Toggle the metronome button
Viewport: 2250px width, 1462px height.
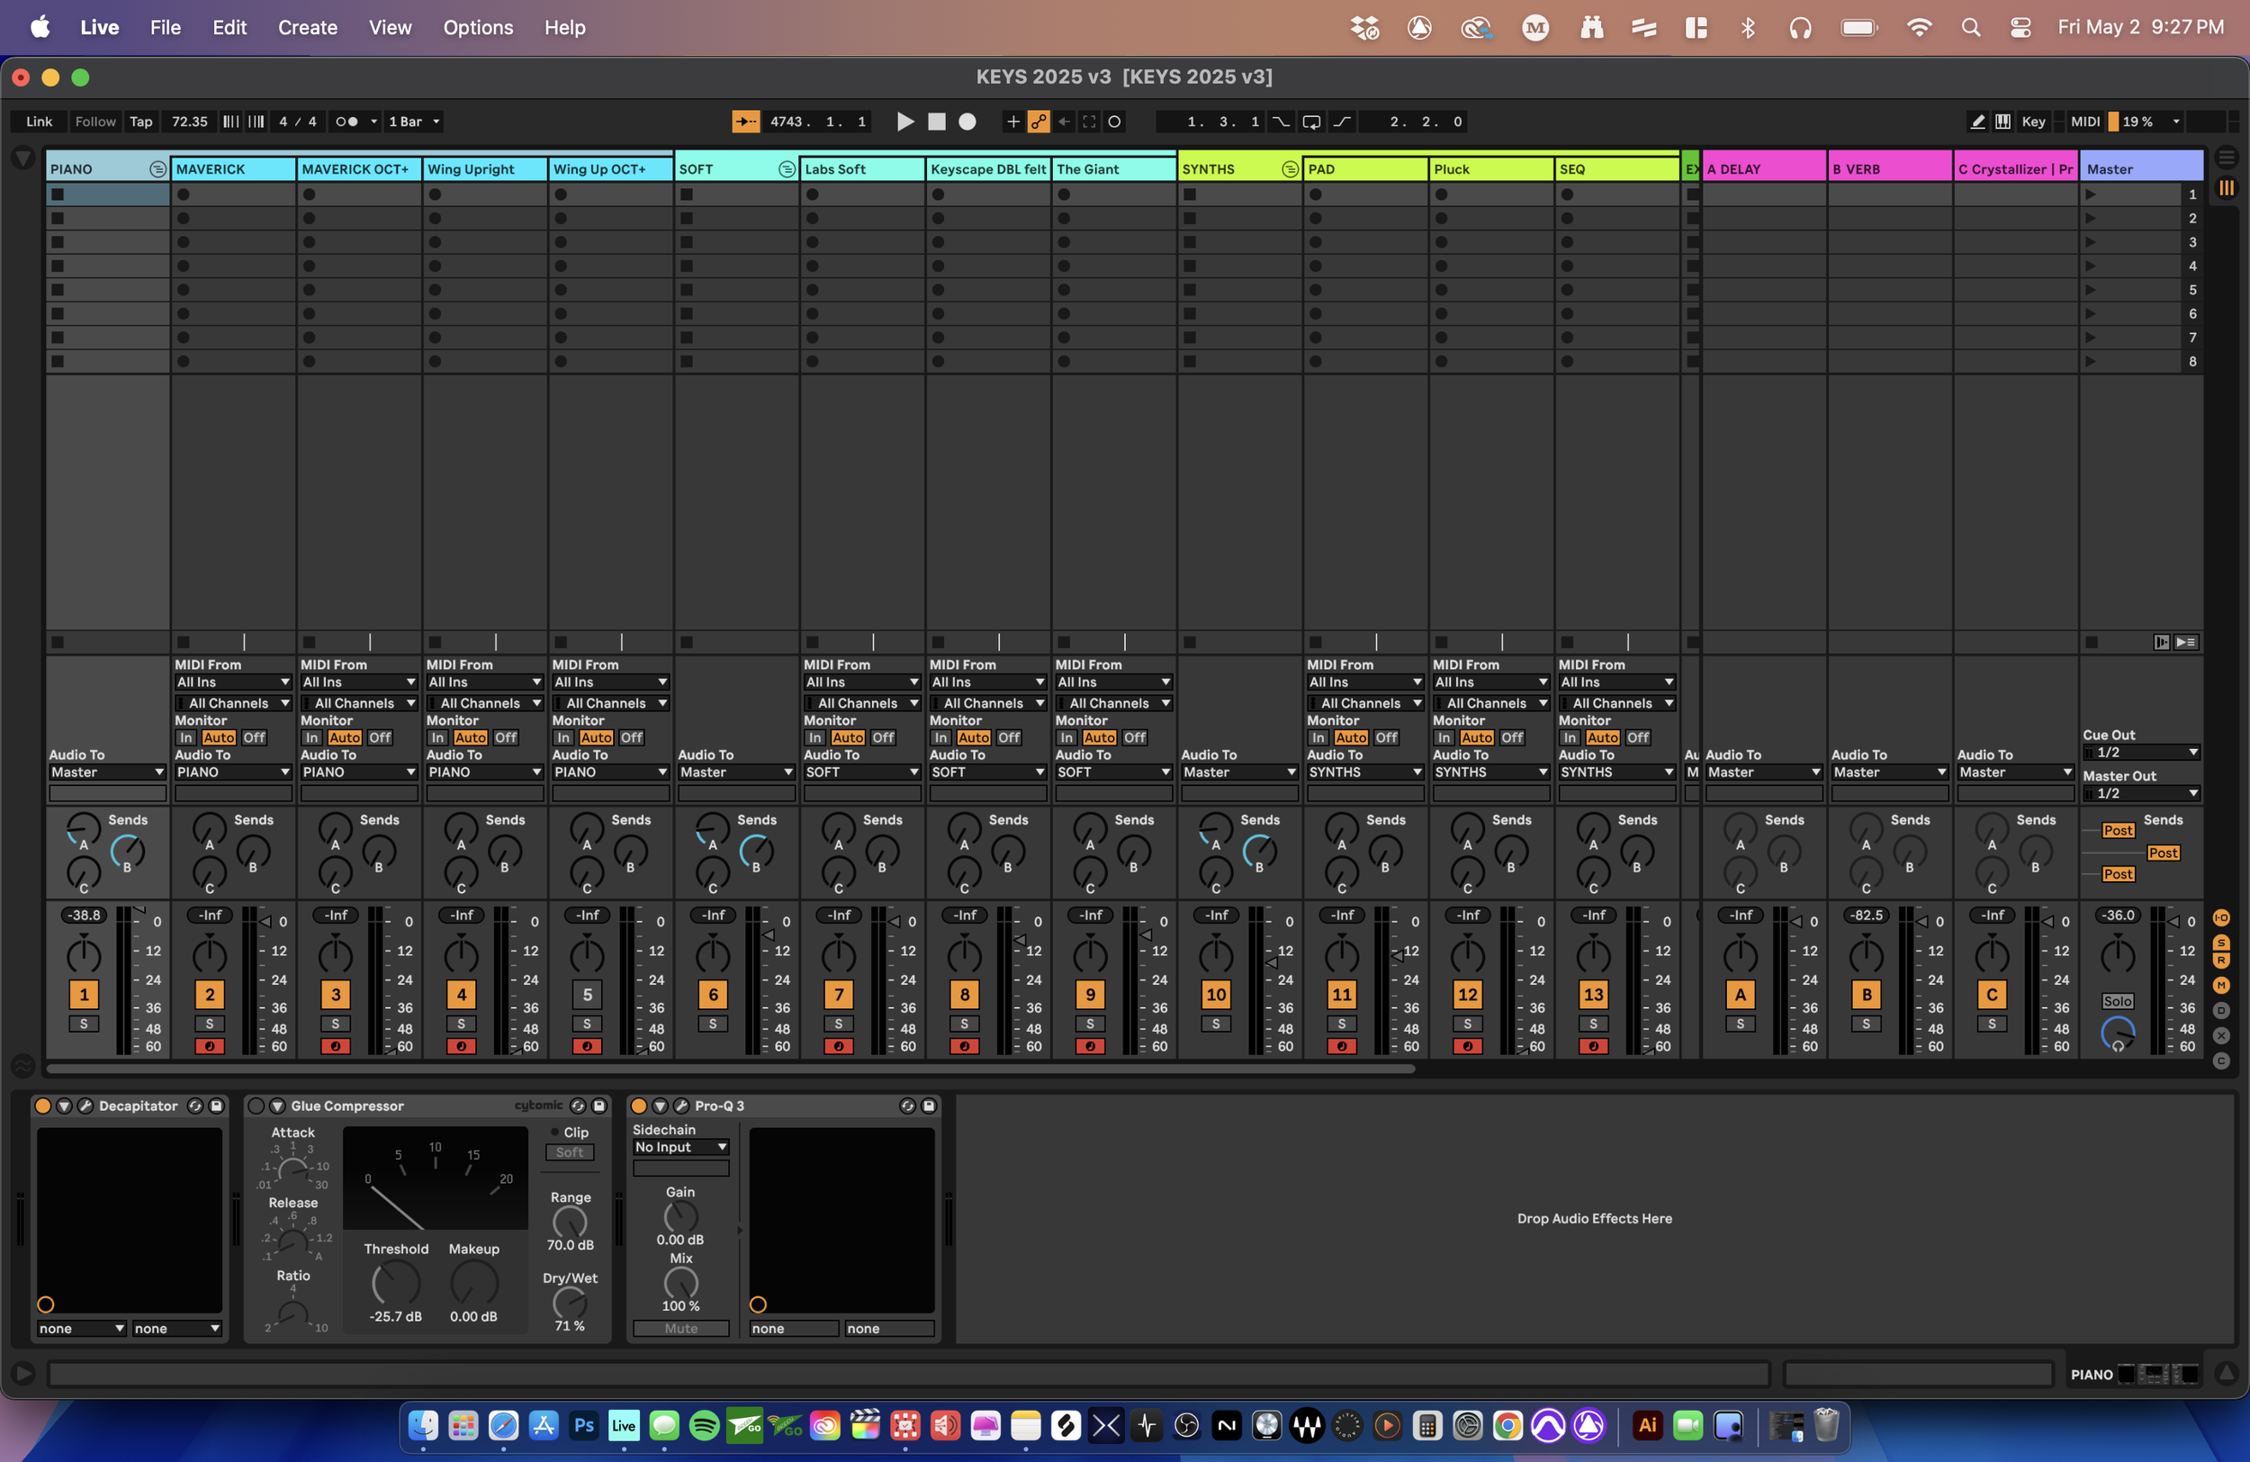click(347, 121)
